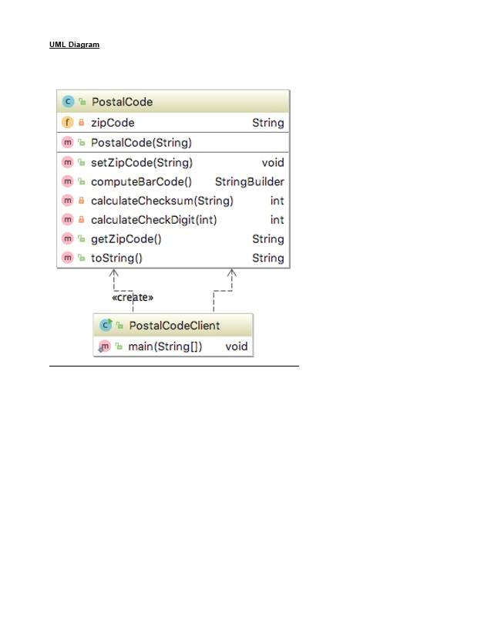
Task: Click the public visibility icon beside computeBarCode()
Action: pyautogui.click(x=82, y=181)
